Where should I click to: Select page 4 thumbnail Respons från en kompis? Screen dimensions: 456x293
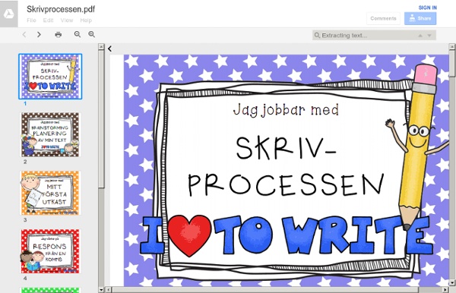coord(49,251)
